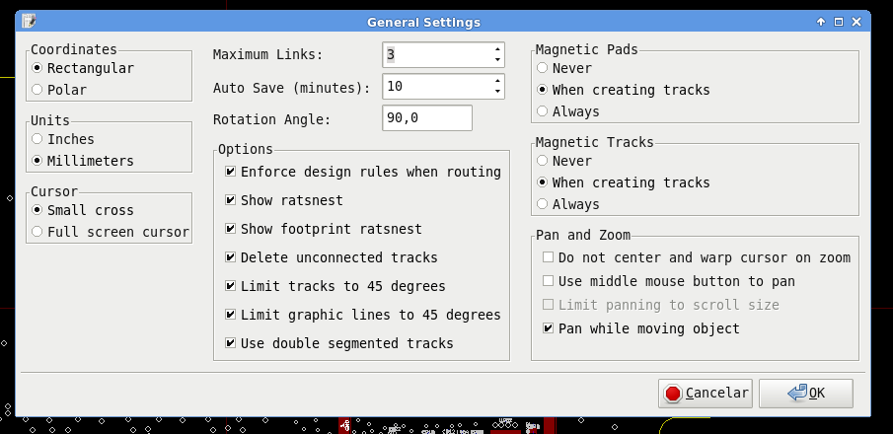Choose Inches as the unit

37,139
